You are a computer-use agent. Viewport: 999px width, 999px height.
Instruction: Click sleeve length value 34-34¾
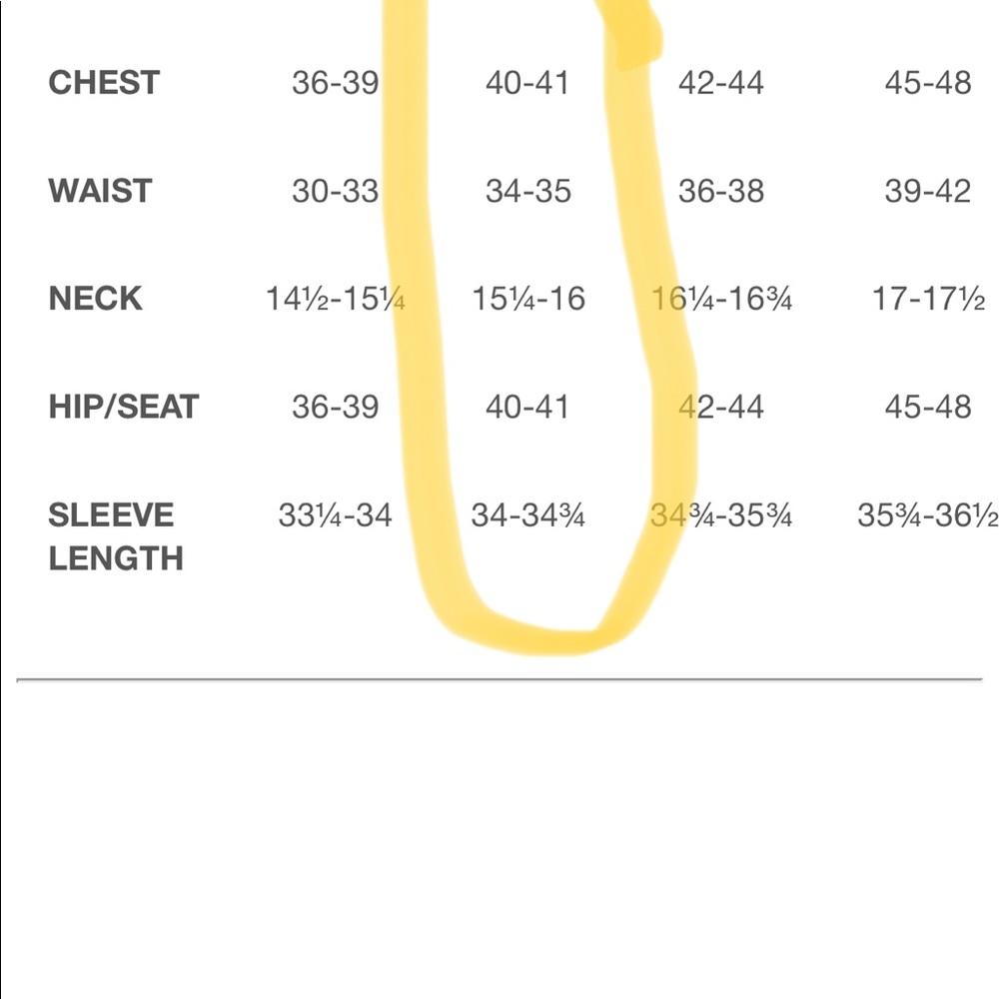(527, 515)
